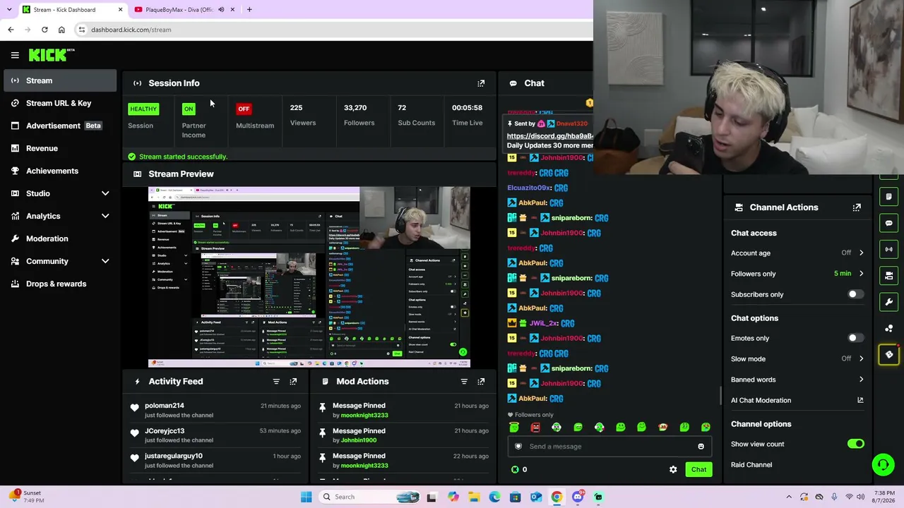This screenshot has height=508, width=904.
Task: Open File Explorer from the taskbar
Action: (474, 497)
